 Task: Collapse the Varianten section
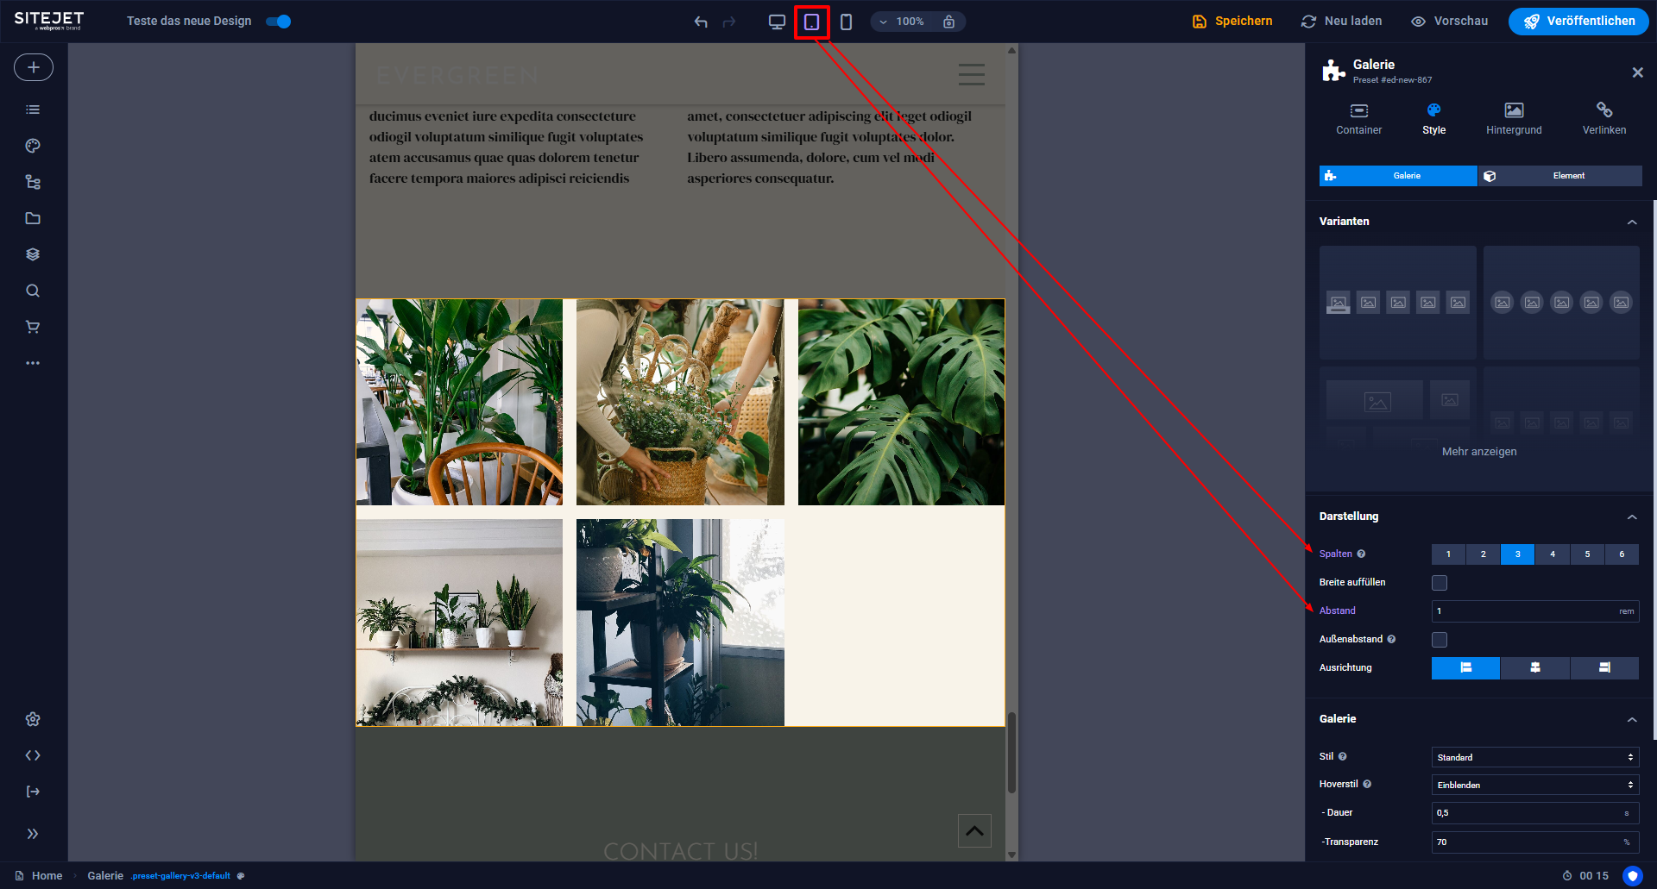tap(1632, 222)
